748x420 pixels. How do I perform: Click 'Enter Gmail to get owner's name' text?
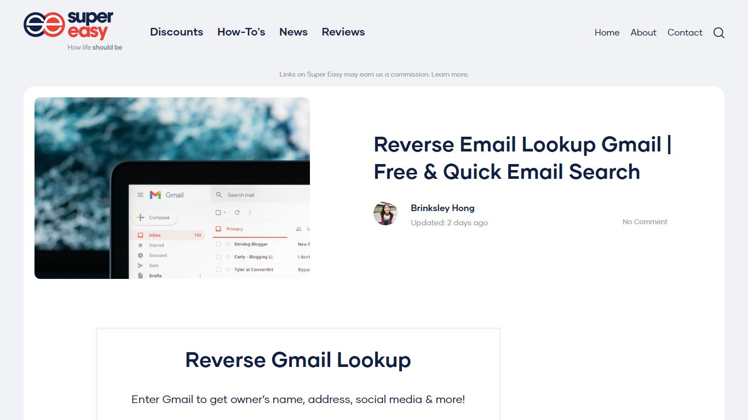click(298, 399)
